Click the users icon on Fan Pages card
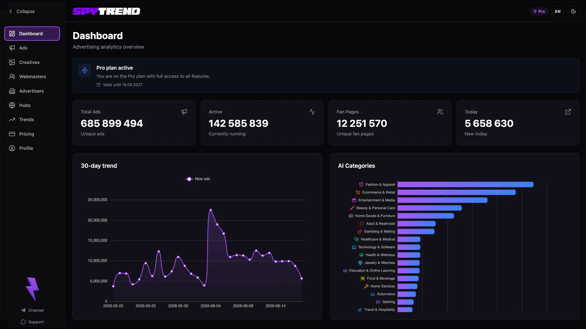Viewport: 586px width, 329px height. point(440,112)
